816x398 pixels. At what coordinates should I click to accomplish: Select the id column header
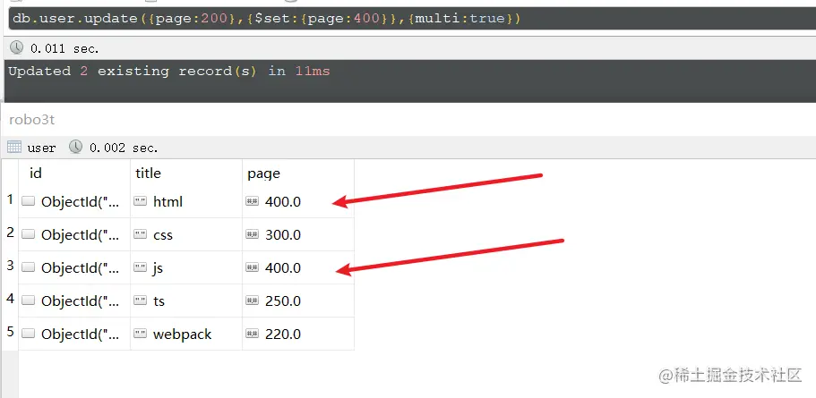click(x=74, y=173)
